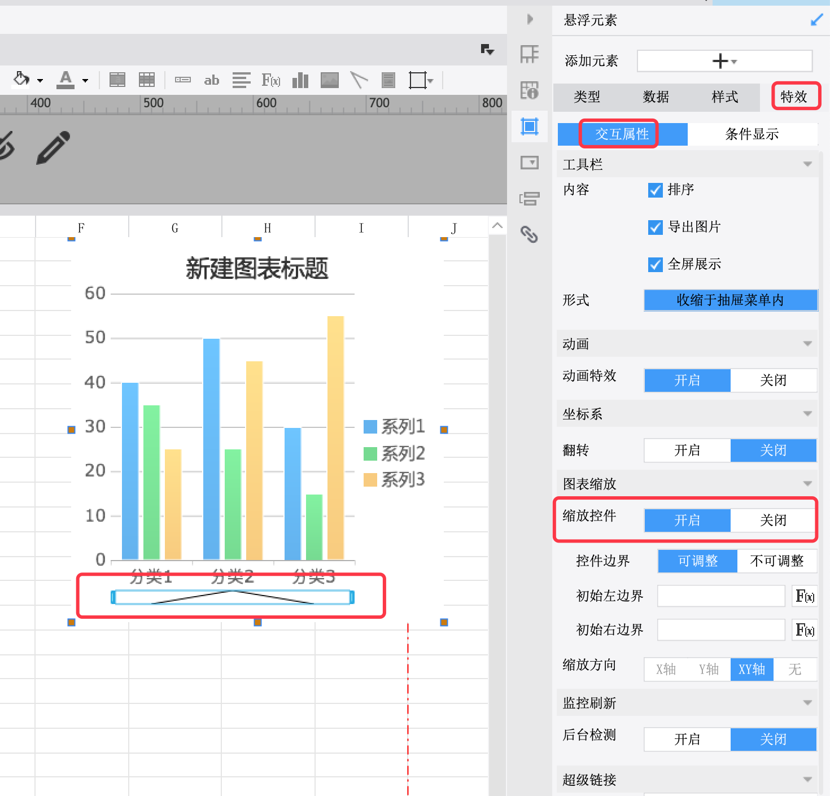Click the bar chart insert icon

coord(300,80)
